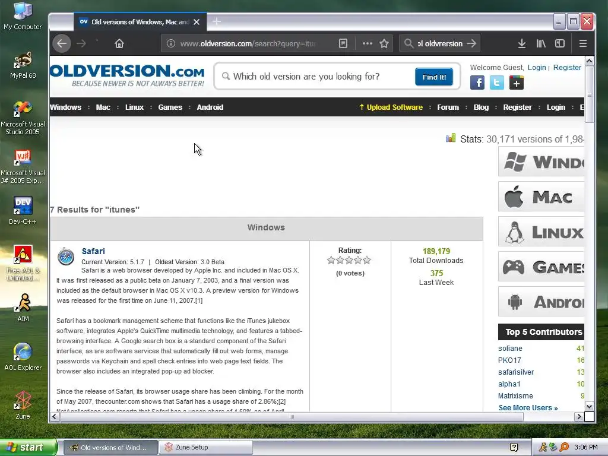Open the library bookshelf icon
Viewport: 608px width, 456px height.
(x=541, y=43)
